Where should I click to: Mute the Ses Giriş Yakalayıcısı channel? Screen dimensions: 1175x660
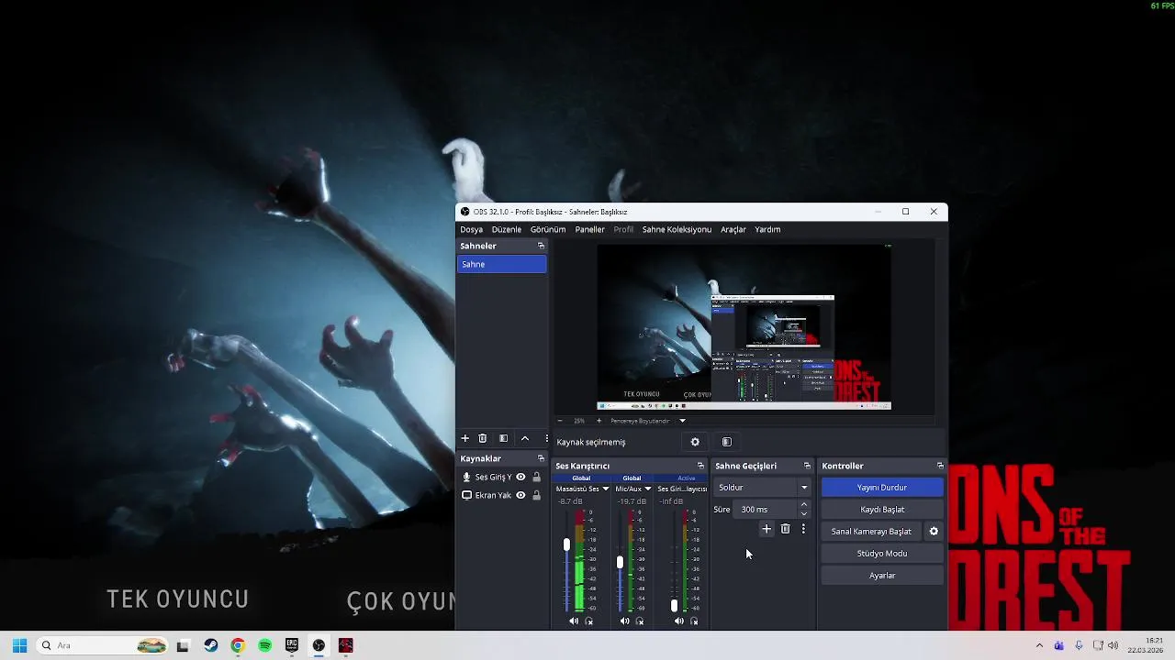[678, 621]
